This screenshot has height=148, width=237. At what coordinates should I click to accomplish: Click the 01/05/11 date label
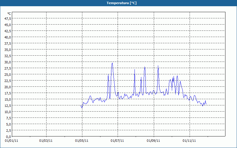pyautogui.click(x=82, y=141)
